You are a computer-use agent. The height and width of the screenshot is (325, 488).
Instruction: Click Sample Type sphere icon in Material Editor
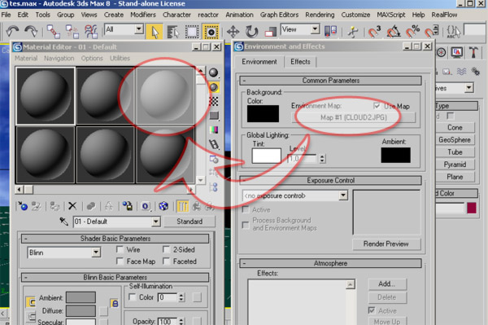[x=213, y=73]
